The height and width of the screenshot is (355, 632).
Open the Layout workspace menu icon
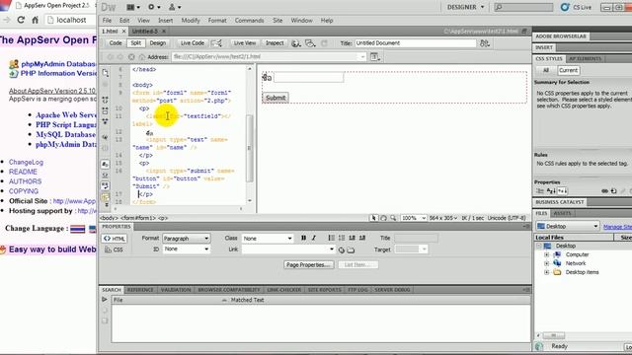click(x=133, y=7)
